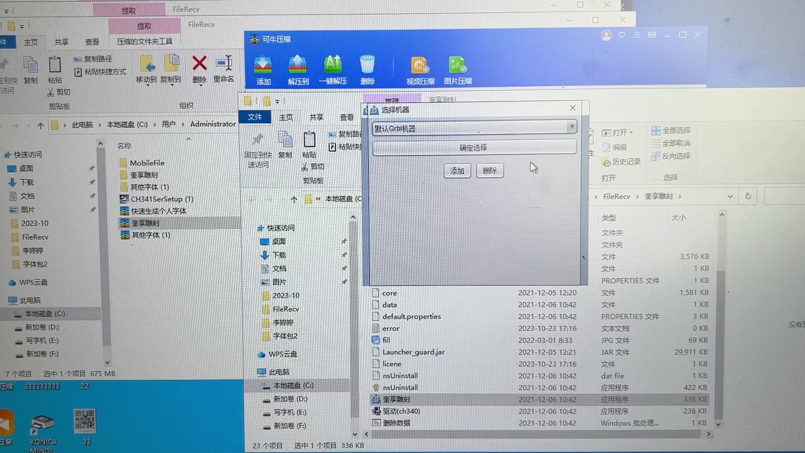Switch to 查看 tab in left Explorer
This screenshot has width=805, height=453.
(92, 42)
